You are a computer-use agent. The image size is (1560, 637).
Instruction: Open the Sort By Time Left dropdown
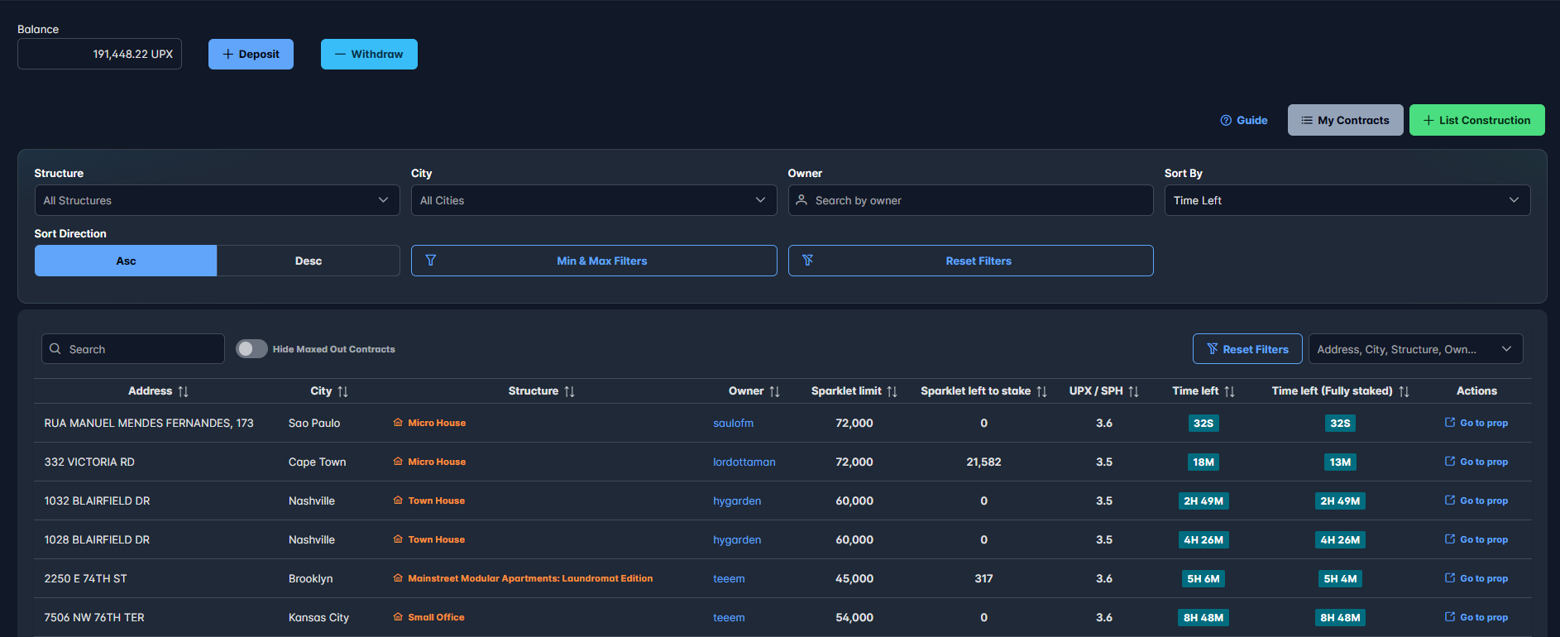pyautogui.click(x=1347, y=200)
